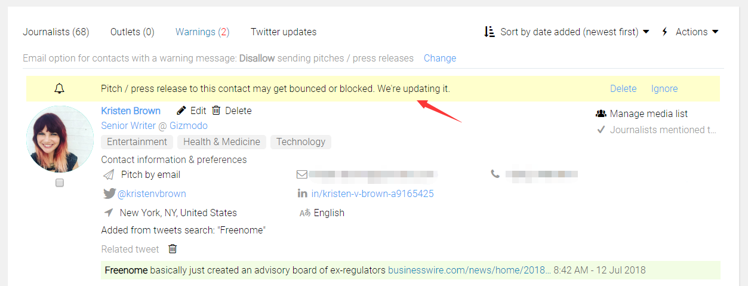Viewport: 748px width, 286px height.
Task: Click the LinkedIn icon
Action: 302,193
